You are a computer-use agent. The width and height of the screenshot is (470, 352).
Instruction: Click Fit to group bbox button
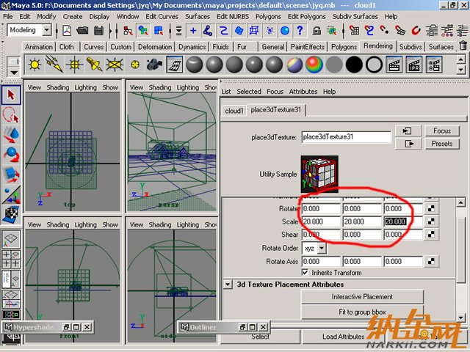click(x=362, y=312)
